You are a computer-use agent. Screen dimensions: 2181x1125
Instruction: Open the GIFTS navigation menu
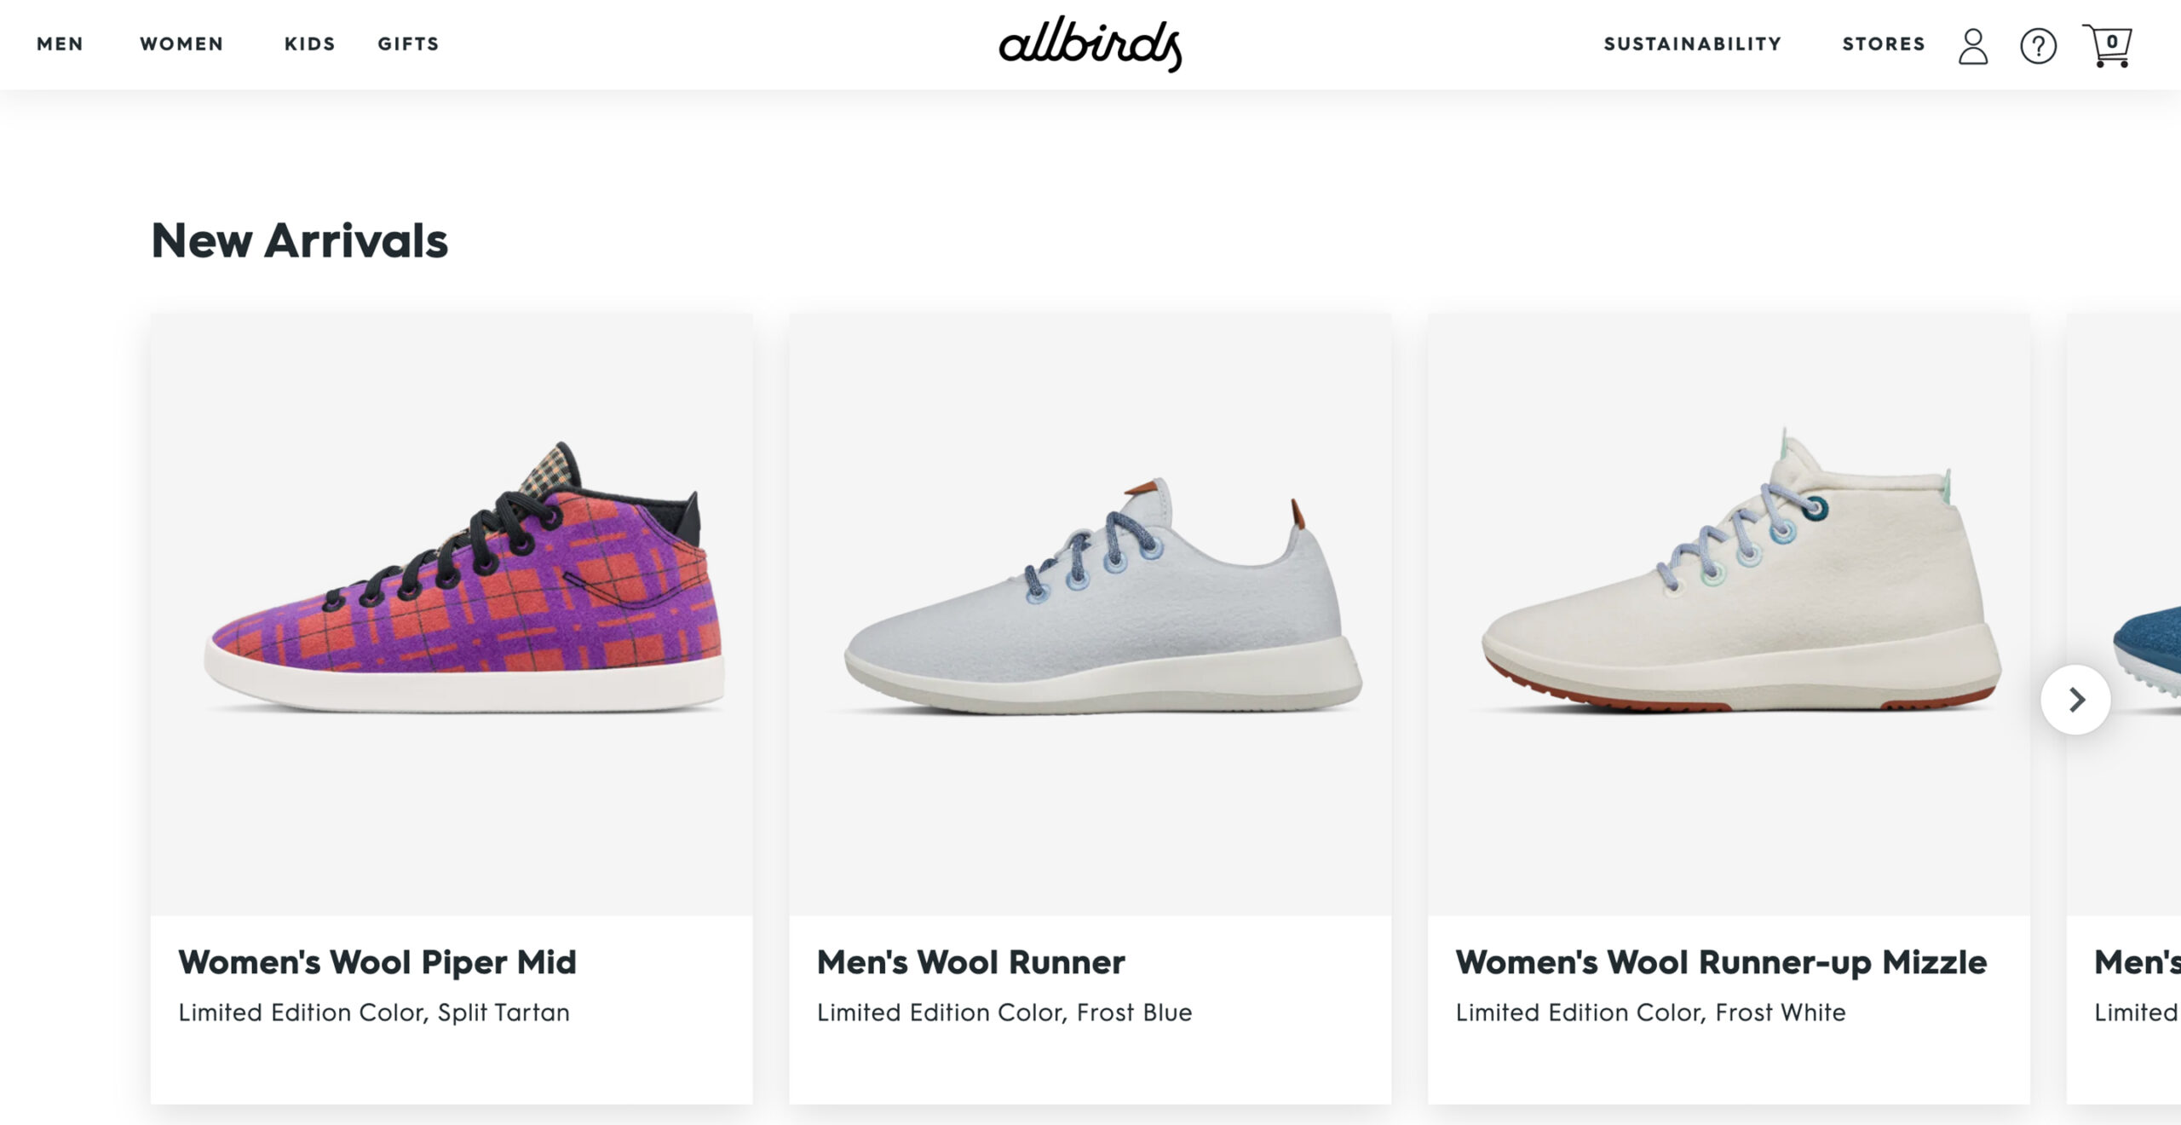[407, 44]
